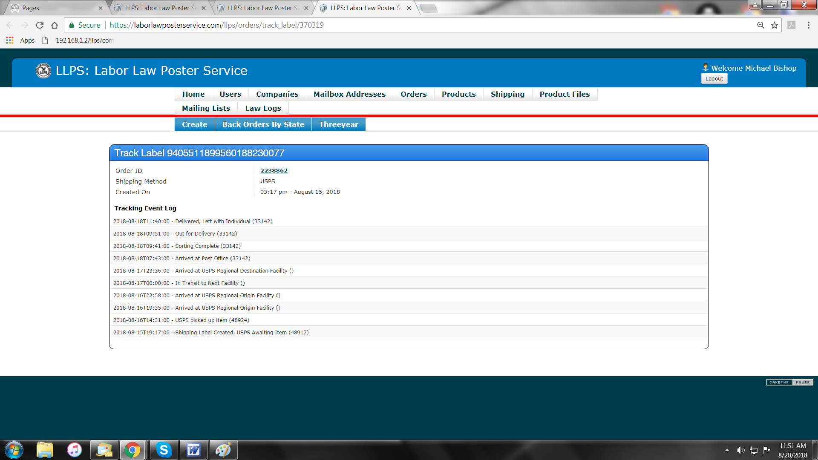Open Microsoft Word from taskbar

[193, 450]
